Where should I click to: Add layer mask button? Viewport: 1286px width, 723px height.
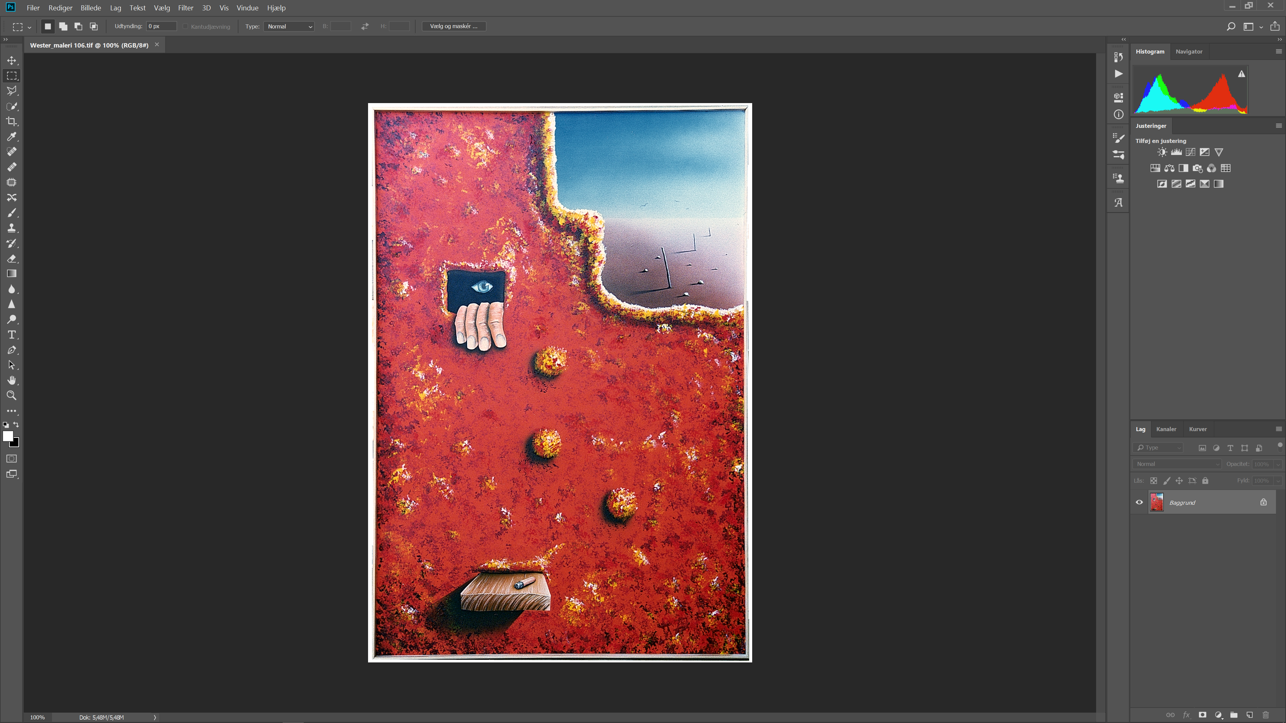coord(1202,715)
